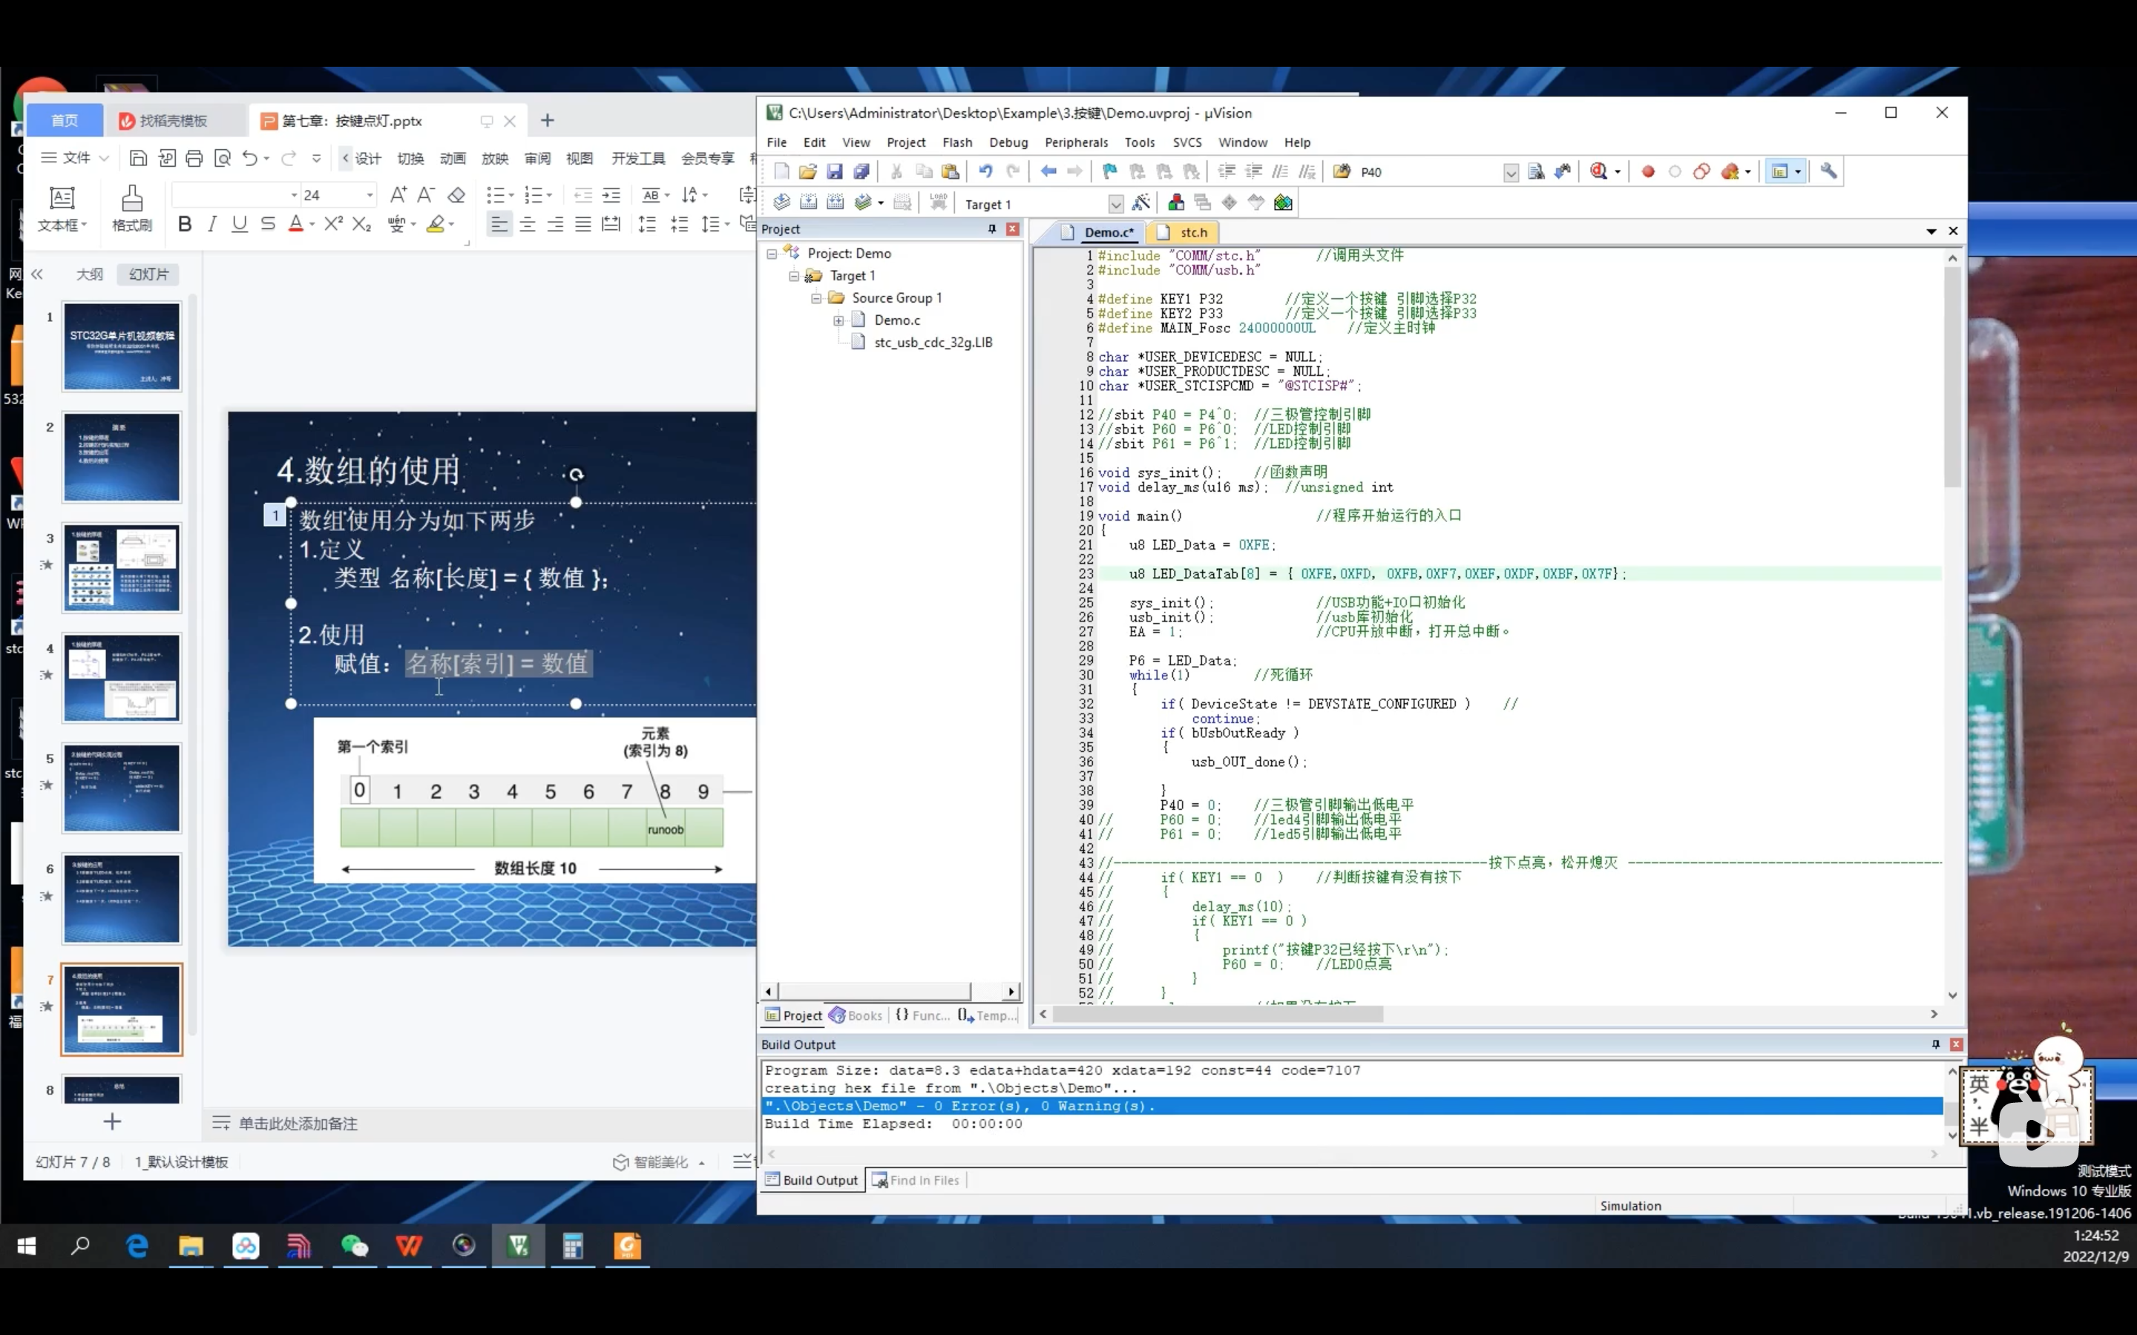This screenshot has width=2137, height=1335.
Task: Open the font name dropdown in WPS
Action: (x=294, y=195)
